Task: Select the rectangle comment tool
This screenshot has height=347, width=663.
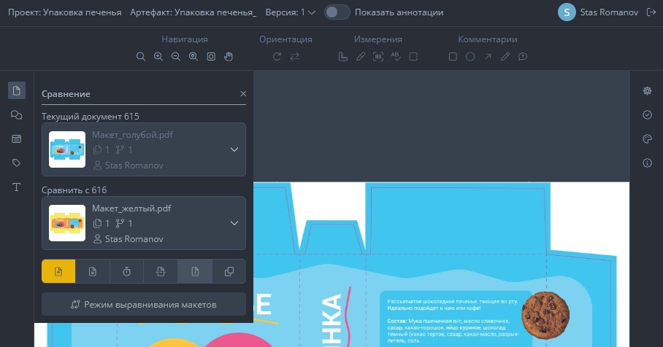Action: 453,57
